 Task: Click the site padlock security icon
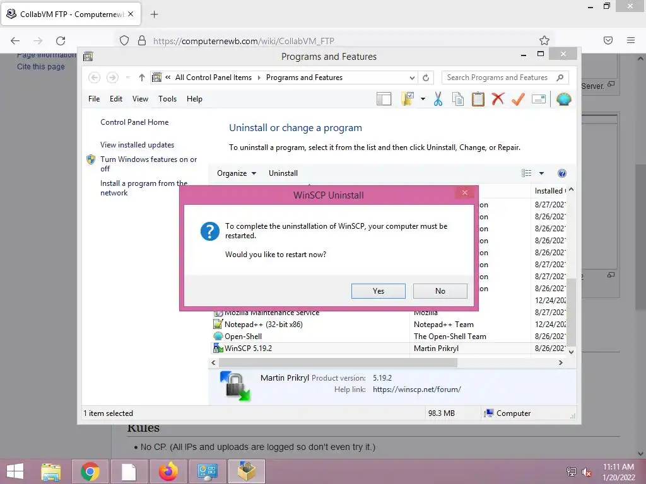tap(142, 40)
